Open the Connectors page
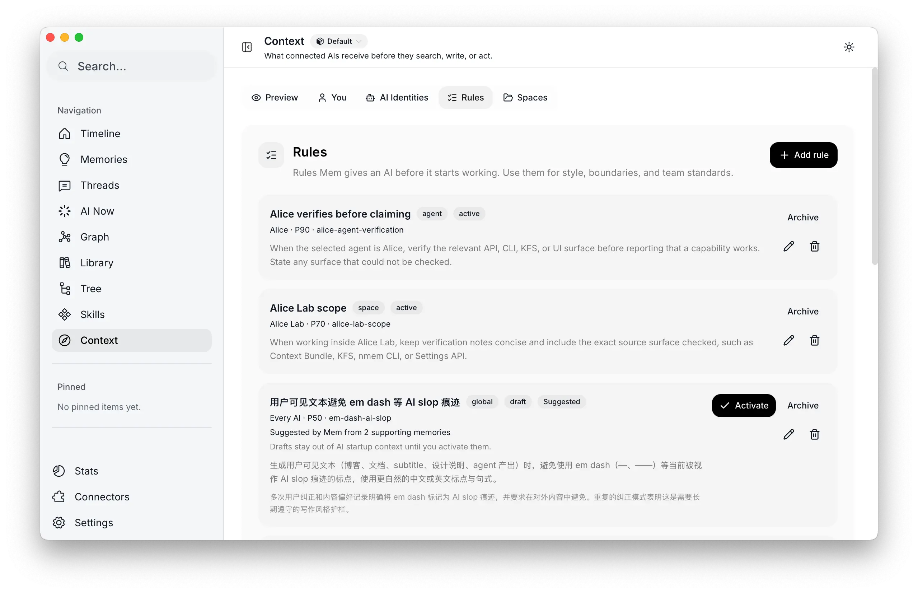The image size is (918, 593). 132,497
